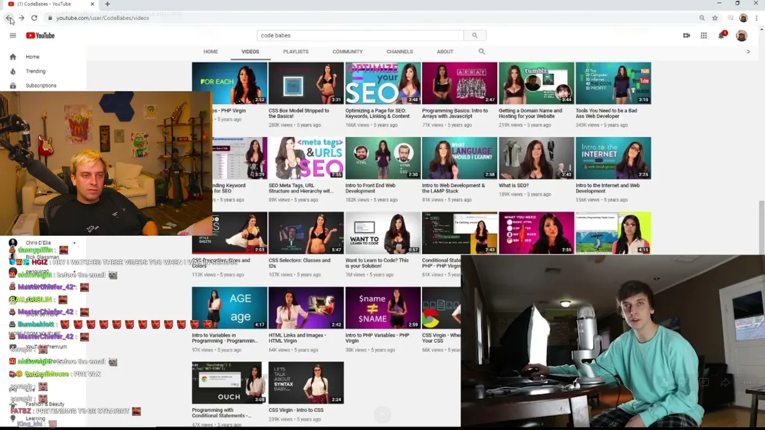Click the browser forward arrow

point(22,19)
